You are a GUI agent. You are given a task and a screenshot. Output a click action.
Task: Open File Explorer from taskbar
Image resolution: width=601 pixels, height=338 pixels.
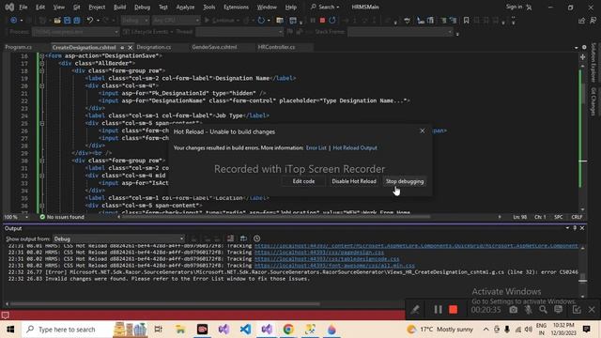pyautogui.click(x=180, y=330)
